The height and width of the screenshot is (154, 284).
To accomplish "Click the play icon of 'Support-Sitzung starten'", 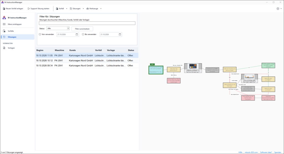I will coord(29,9).
